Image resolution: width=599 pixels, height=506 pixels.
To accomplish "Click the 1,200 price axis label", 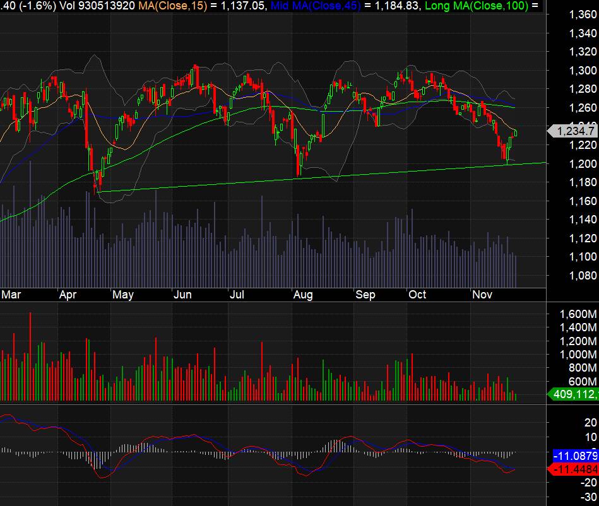I will [x=583, y=164].
